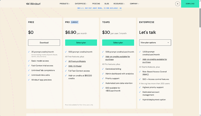The height and width of the screenshot is (116, 201).
Task: Click 'Centralized billing' feature
Action: (x=113, y=69)
